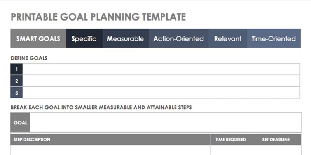Click the third goal text field
This screenshot has height=155, width=311.
pos(161,93)
